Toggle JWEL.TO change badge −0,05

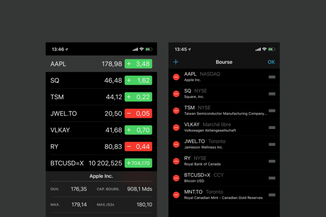138,114
